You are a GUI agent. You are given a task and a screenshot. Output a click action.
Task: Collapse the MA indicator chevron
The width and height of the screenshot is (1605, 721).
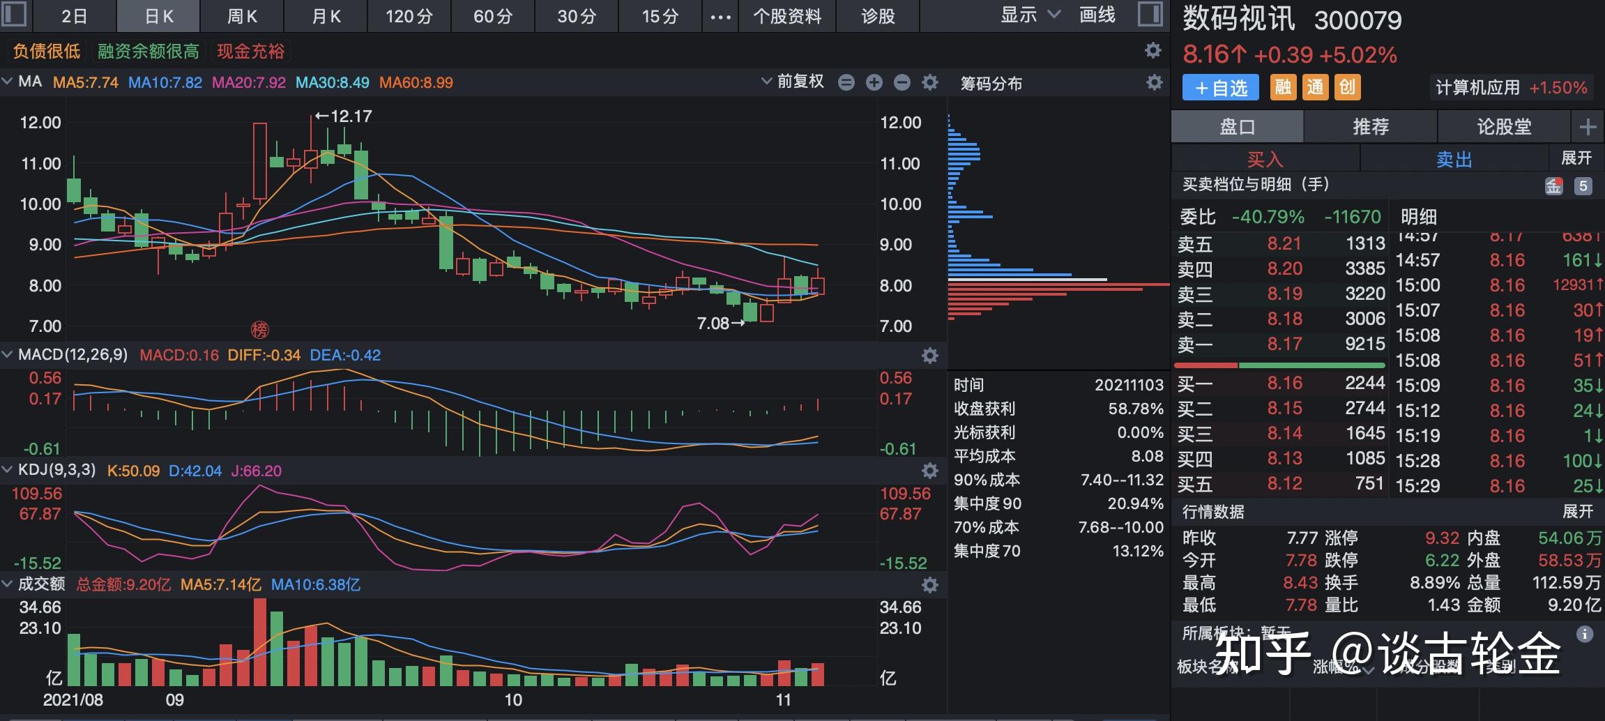(8, 82)
